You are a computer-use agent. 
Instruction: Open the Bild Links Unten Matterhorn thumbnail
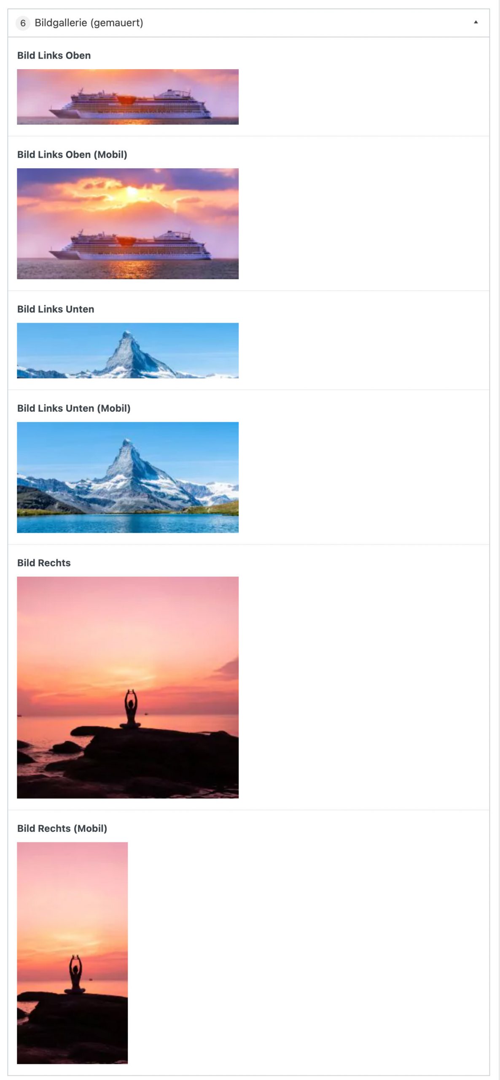pos(128,351)
